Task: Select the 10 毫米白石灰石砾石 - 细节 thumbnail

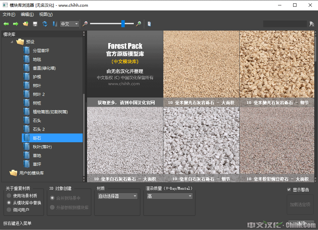Action: [x=201, y=141]
